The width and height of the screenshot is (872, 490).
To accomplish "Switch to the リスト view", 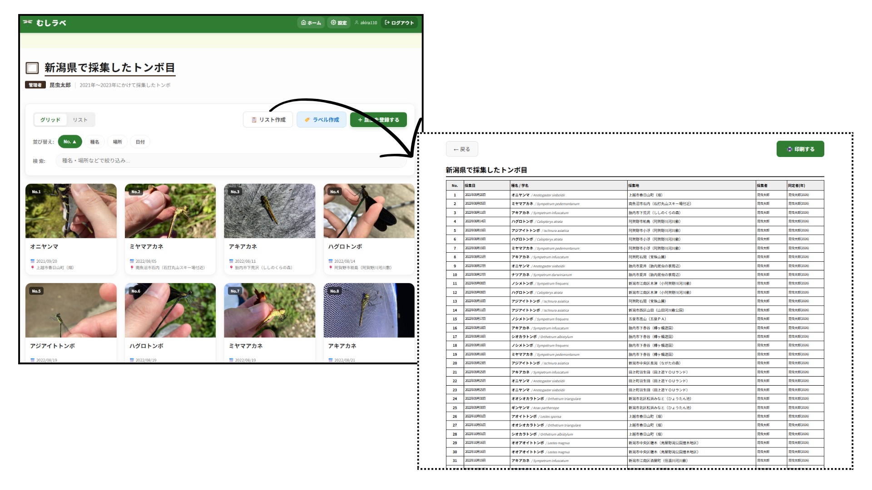I will (80, 120).
